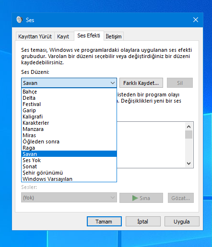Click the event list scroll up arrow

click(188, 127)
